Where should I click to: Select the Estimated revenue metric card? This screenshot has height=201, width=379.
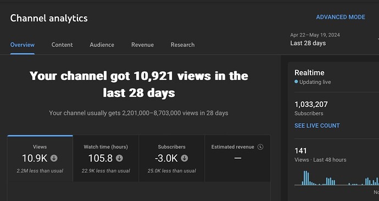point(237,158)
